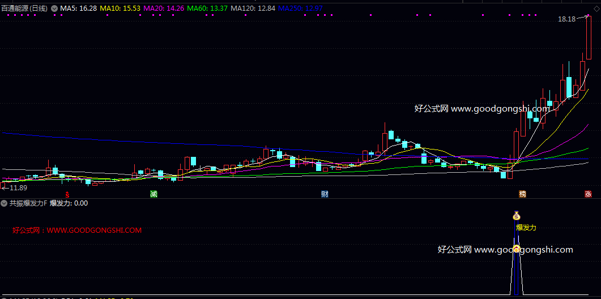Expand the 共振爆发力F indicator settings arrow
Image resolution: width=601 pixels, height=299 pixels.
tap(5, 203)
